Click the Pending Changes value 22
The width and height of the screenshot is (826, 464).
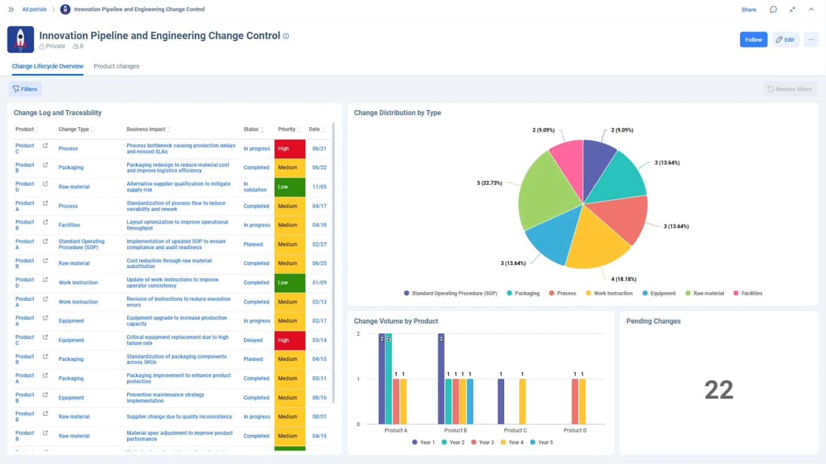719,390
